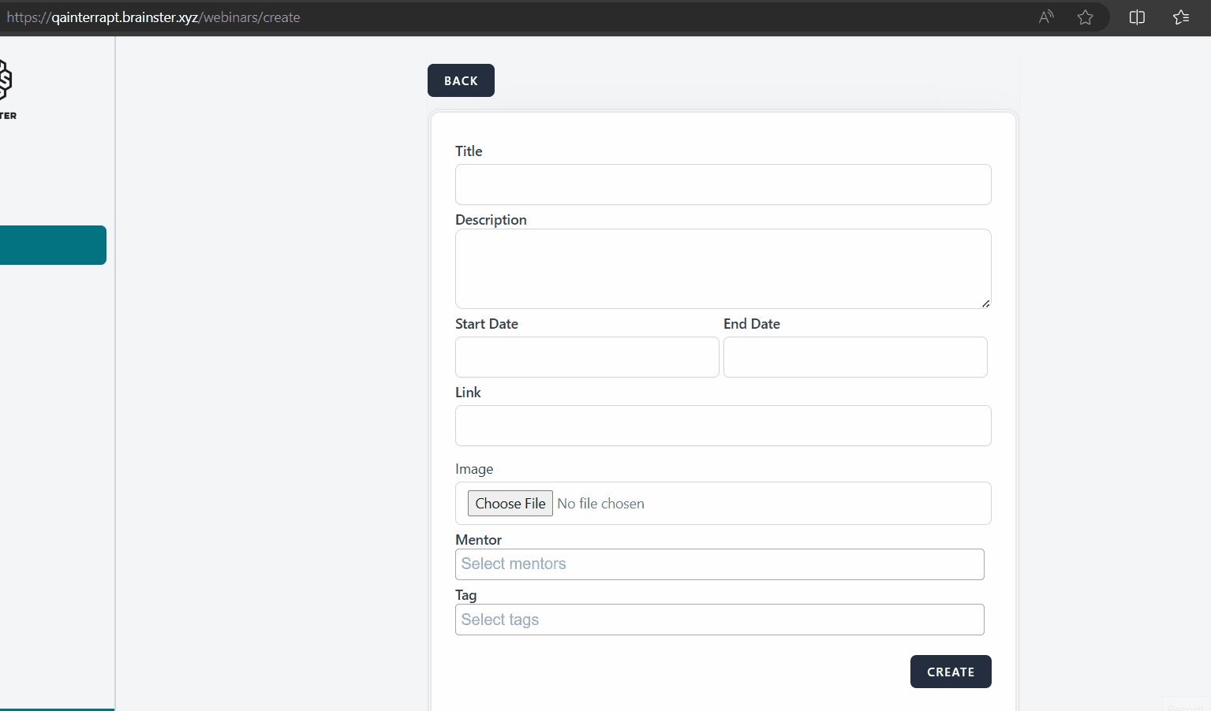This screenshot has height=711, width=1211.
Task: Open the Select tags dropdown
Action: click(719, 620)
